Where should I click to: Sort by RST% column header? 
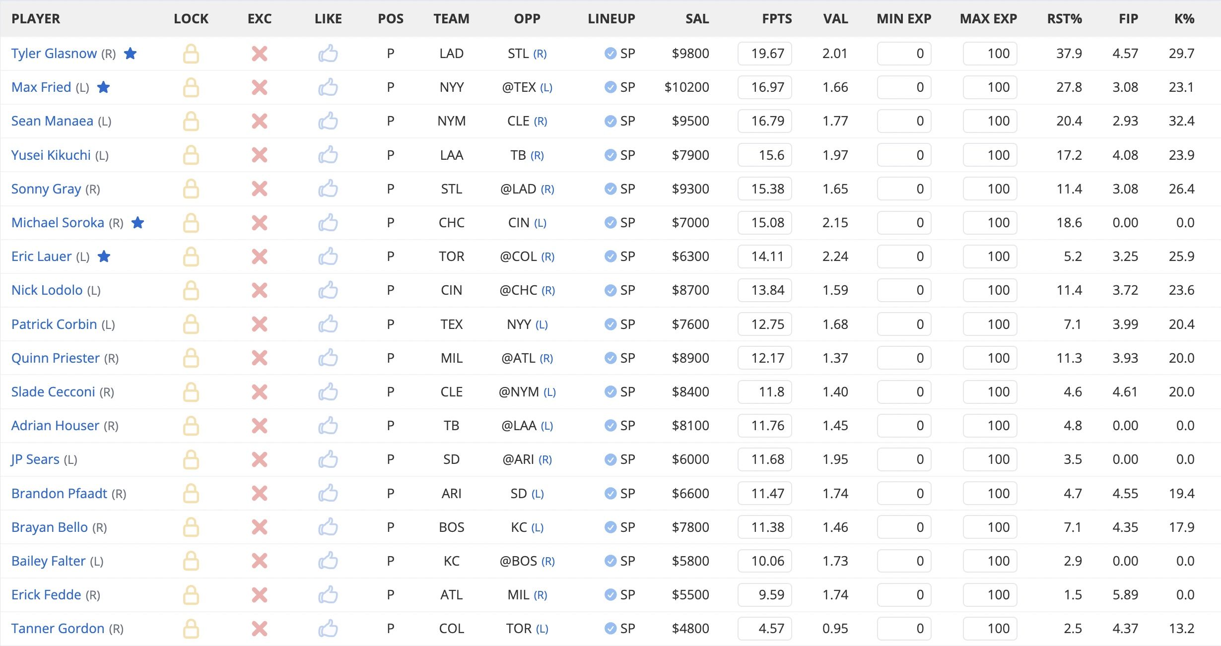(x=1064, y=19)
